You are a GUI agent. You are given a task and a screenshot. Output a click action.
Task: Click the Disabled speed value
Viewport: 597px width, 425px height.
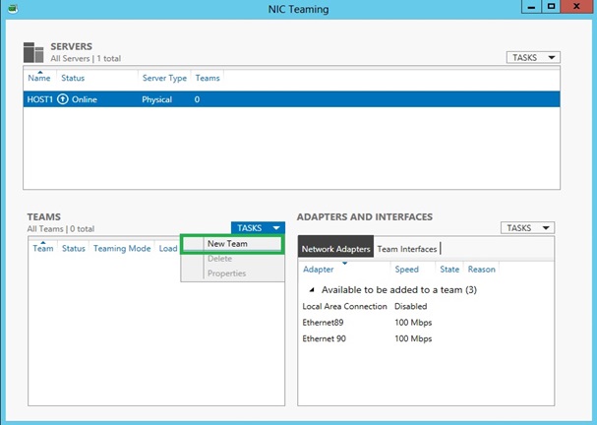tap(410, 307)
